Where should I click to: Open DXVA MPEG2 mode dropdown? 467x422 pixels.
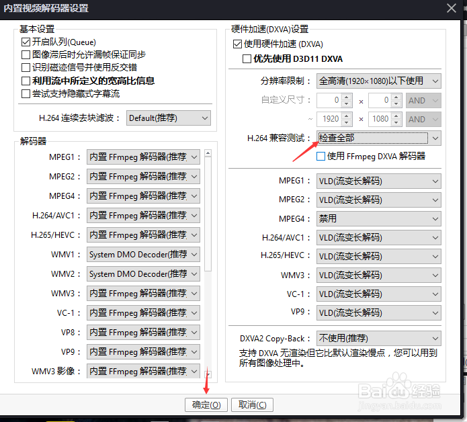[378, 200]
